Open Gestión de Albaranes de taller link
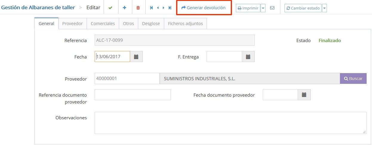This screenshot has height=145, width=372. pos(38,7)
